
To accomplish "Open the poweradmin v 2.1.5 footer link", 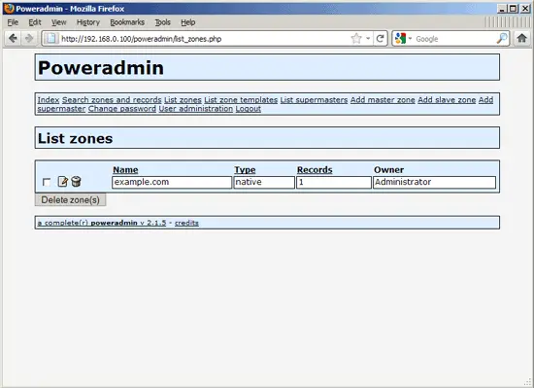I will click(x=102, y=223).
